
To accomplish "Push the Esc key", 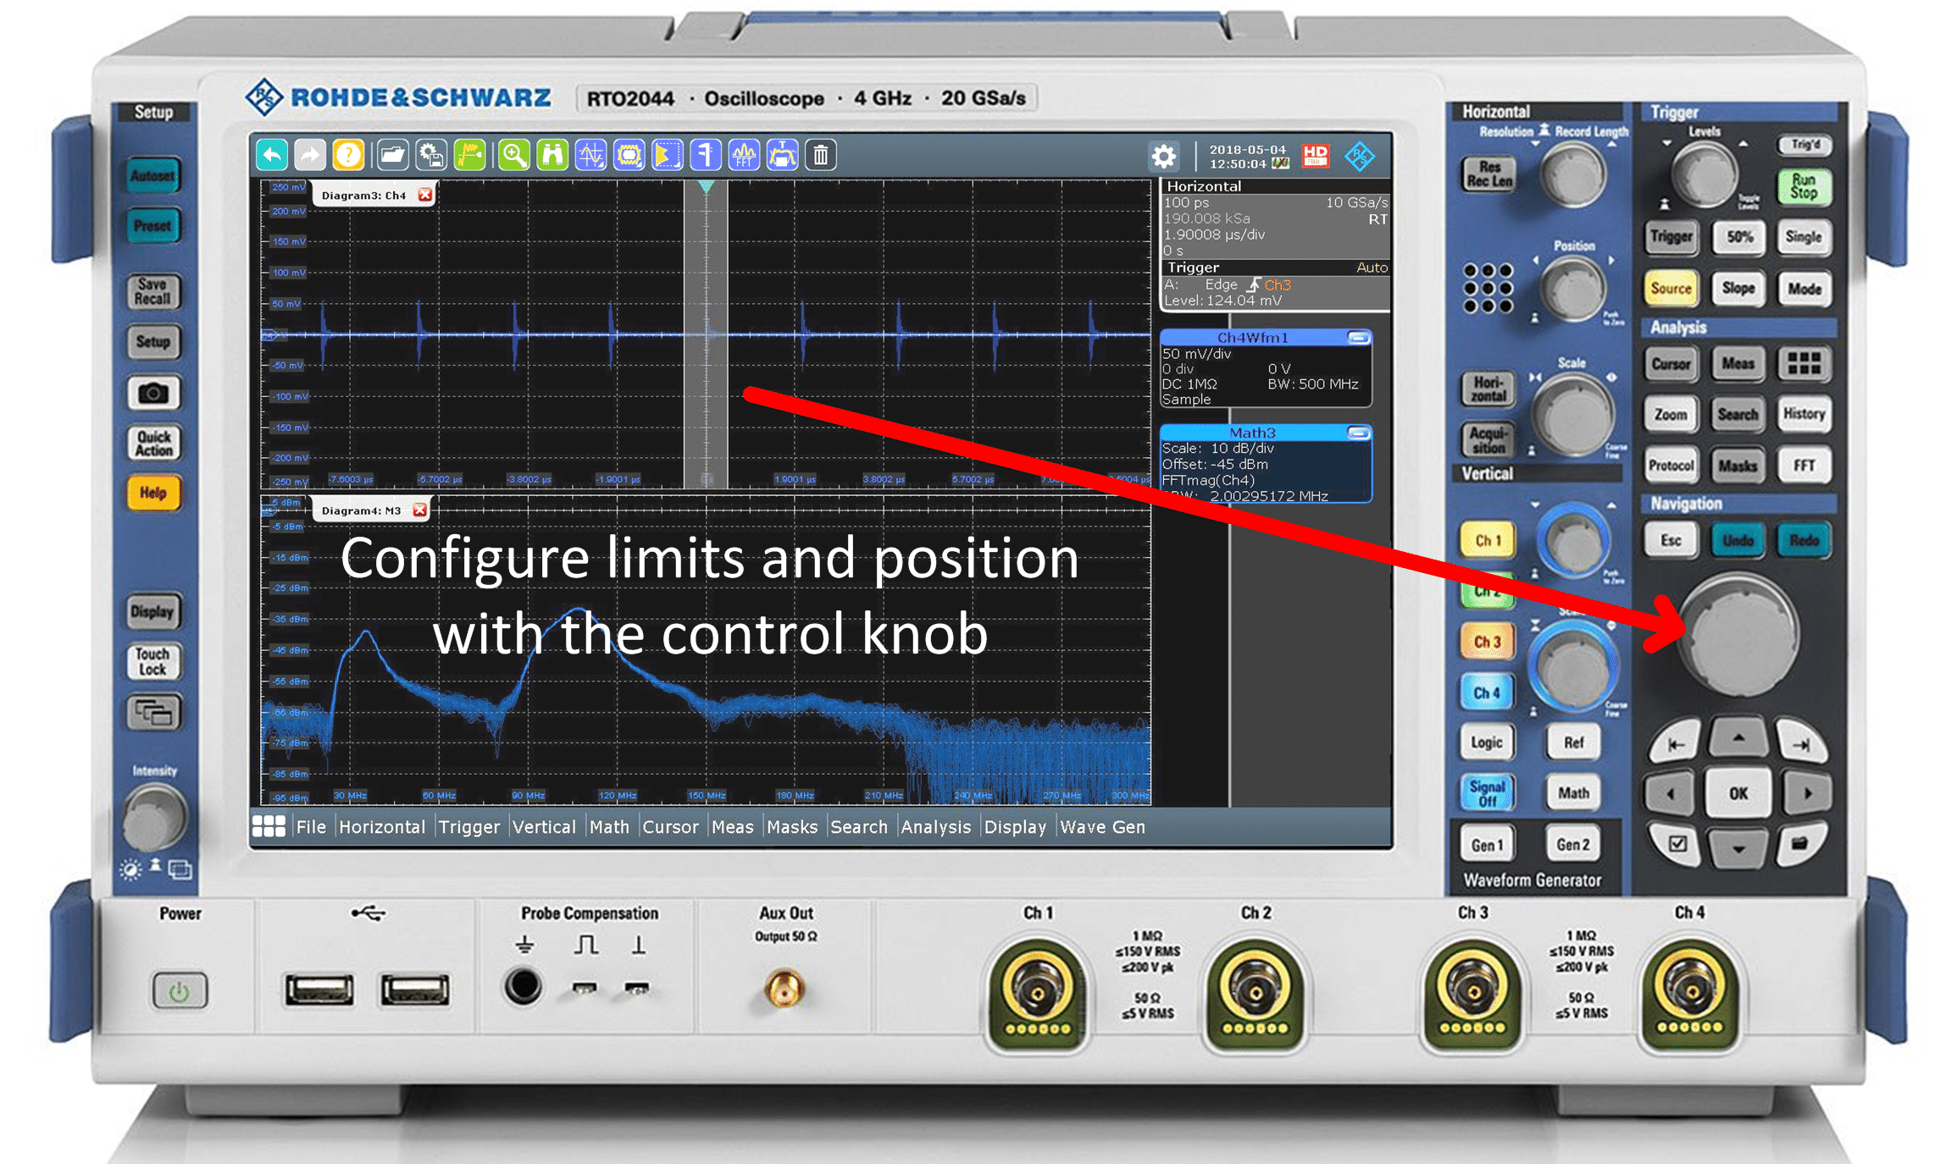I will tap(1671, 540).
